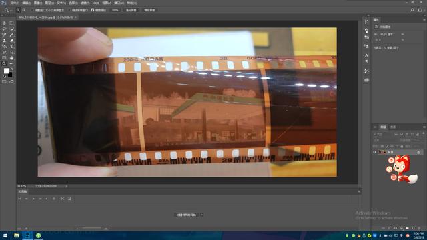Select the Lasso tool
427x240 pixels.
point(4,29)
